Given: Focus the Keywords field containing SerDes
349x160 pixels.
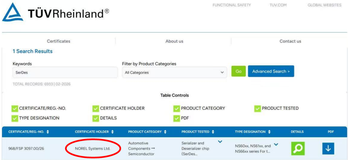Looking at the screenshot, I should click(65, 73).
